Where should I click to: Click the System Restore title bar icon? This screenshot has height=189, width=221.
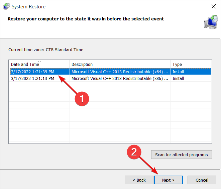point(6,6)
